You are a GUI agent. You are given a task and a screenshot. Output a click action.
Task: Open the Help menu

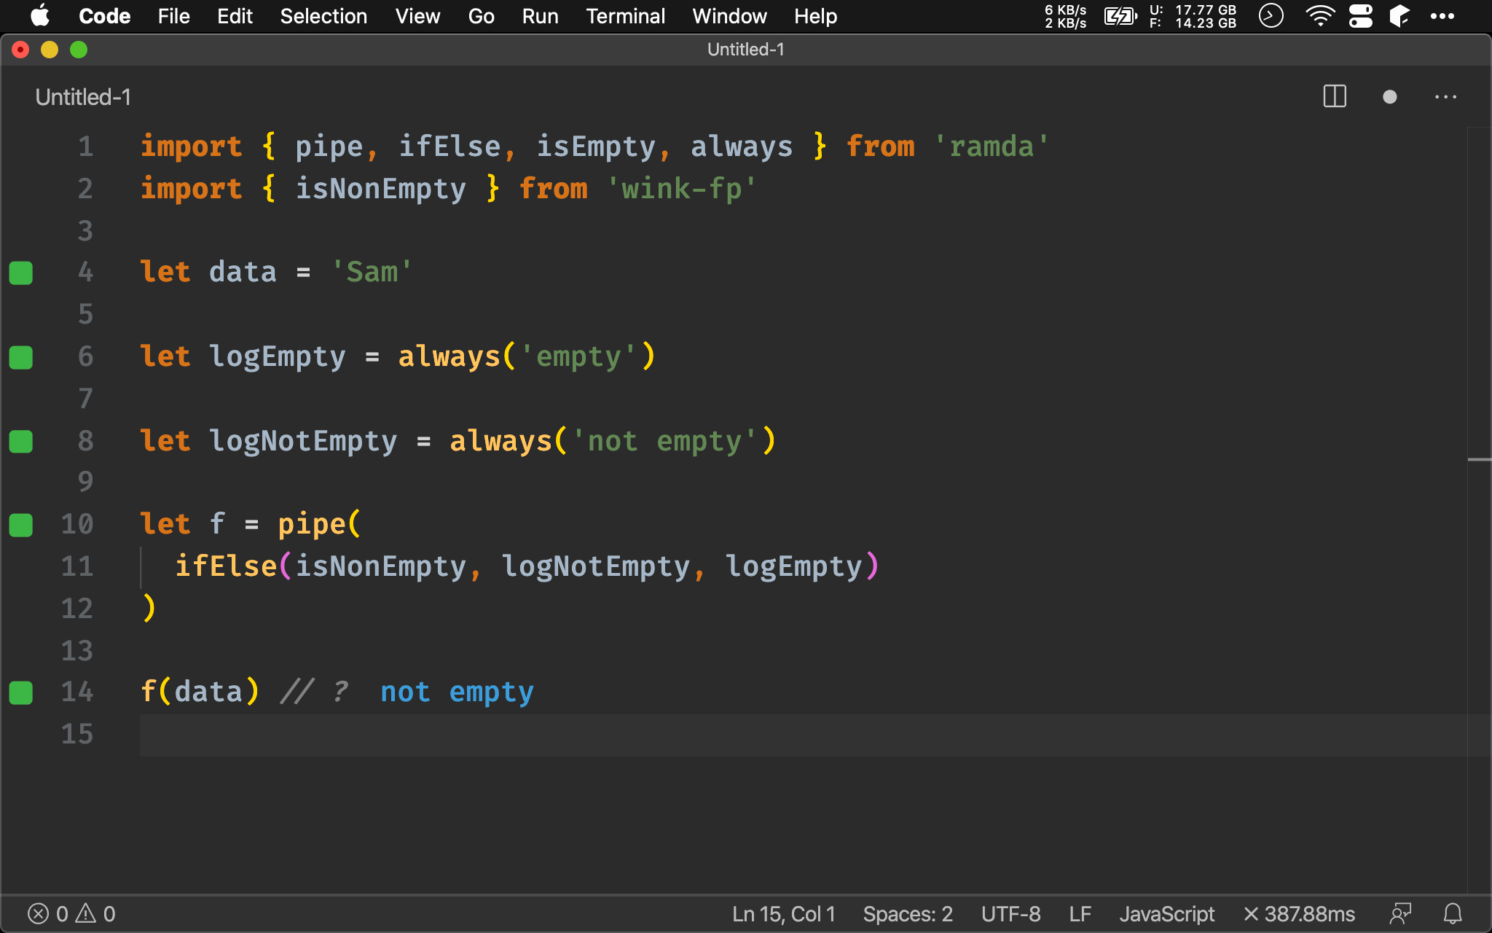[x=815, y=16]
